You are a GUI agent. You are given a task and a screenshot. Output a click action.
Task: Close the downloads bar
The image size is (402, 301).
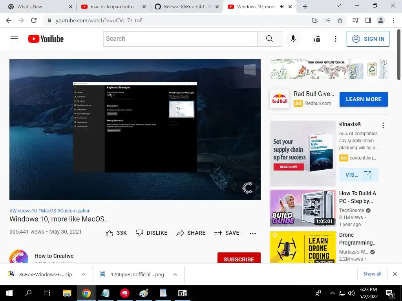[395, 274]
